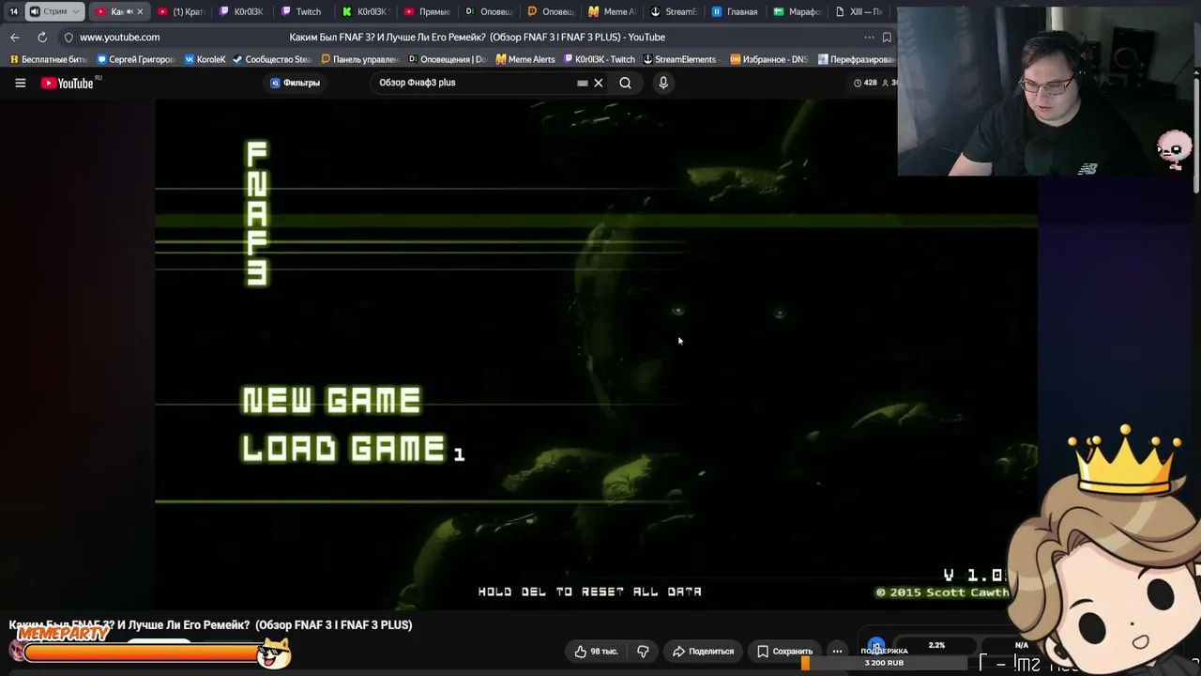This screenshot has width=1201, height=676.
Task: Open Избранное - DNS bookmark
Action: [x=768, y=59]
